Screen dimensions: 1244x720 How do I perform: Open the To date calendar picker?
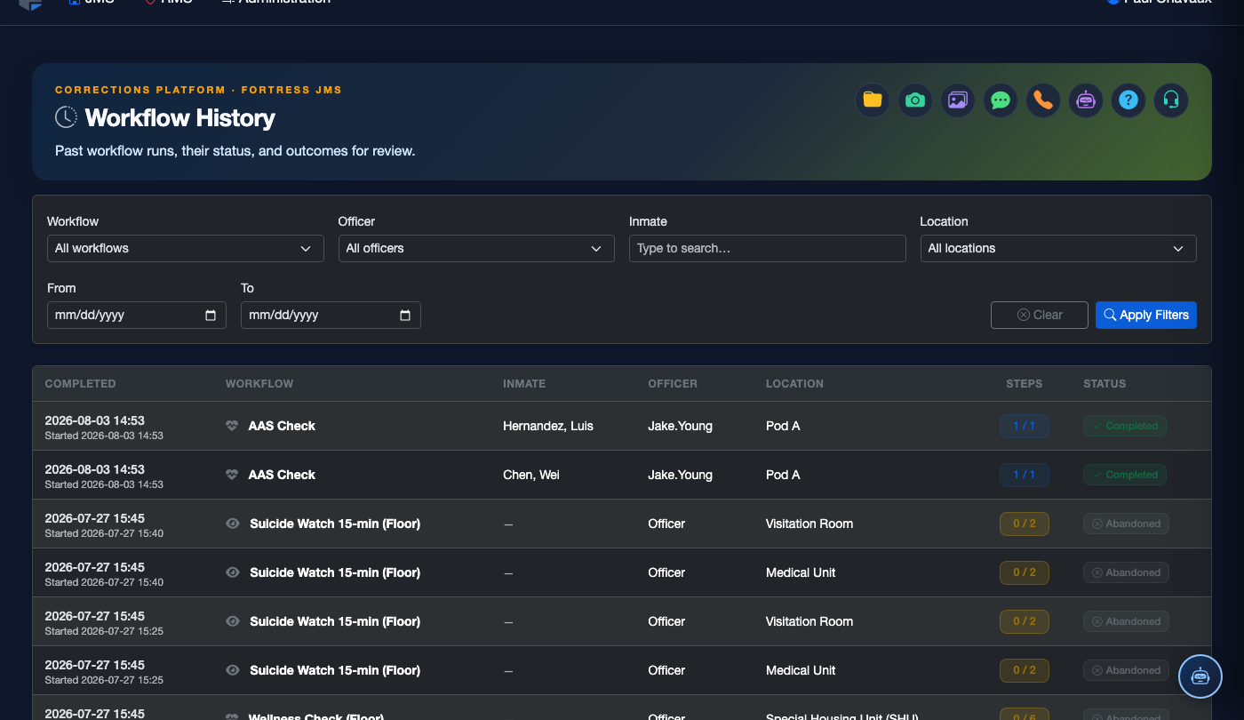click(x=405, y=315)
